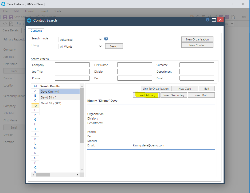Click the search results horizontal scroll right arrow
Viewport: 250px width, 193px height.
tap(77, 175)
